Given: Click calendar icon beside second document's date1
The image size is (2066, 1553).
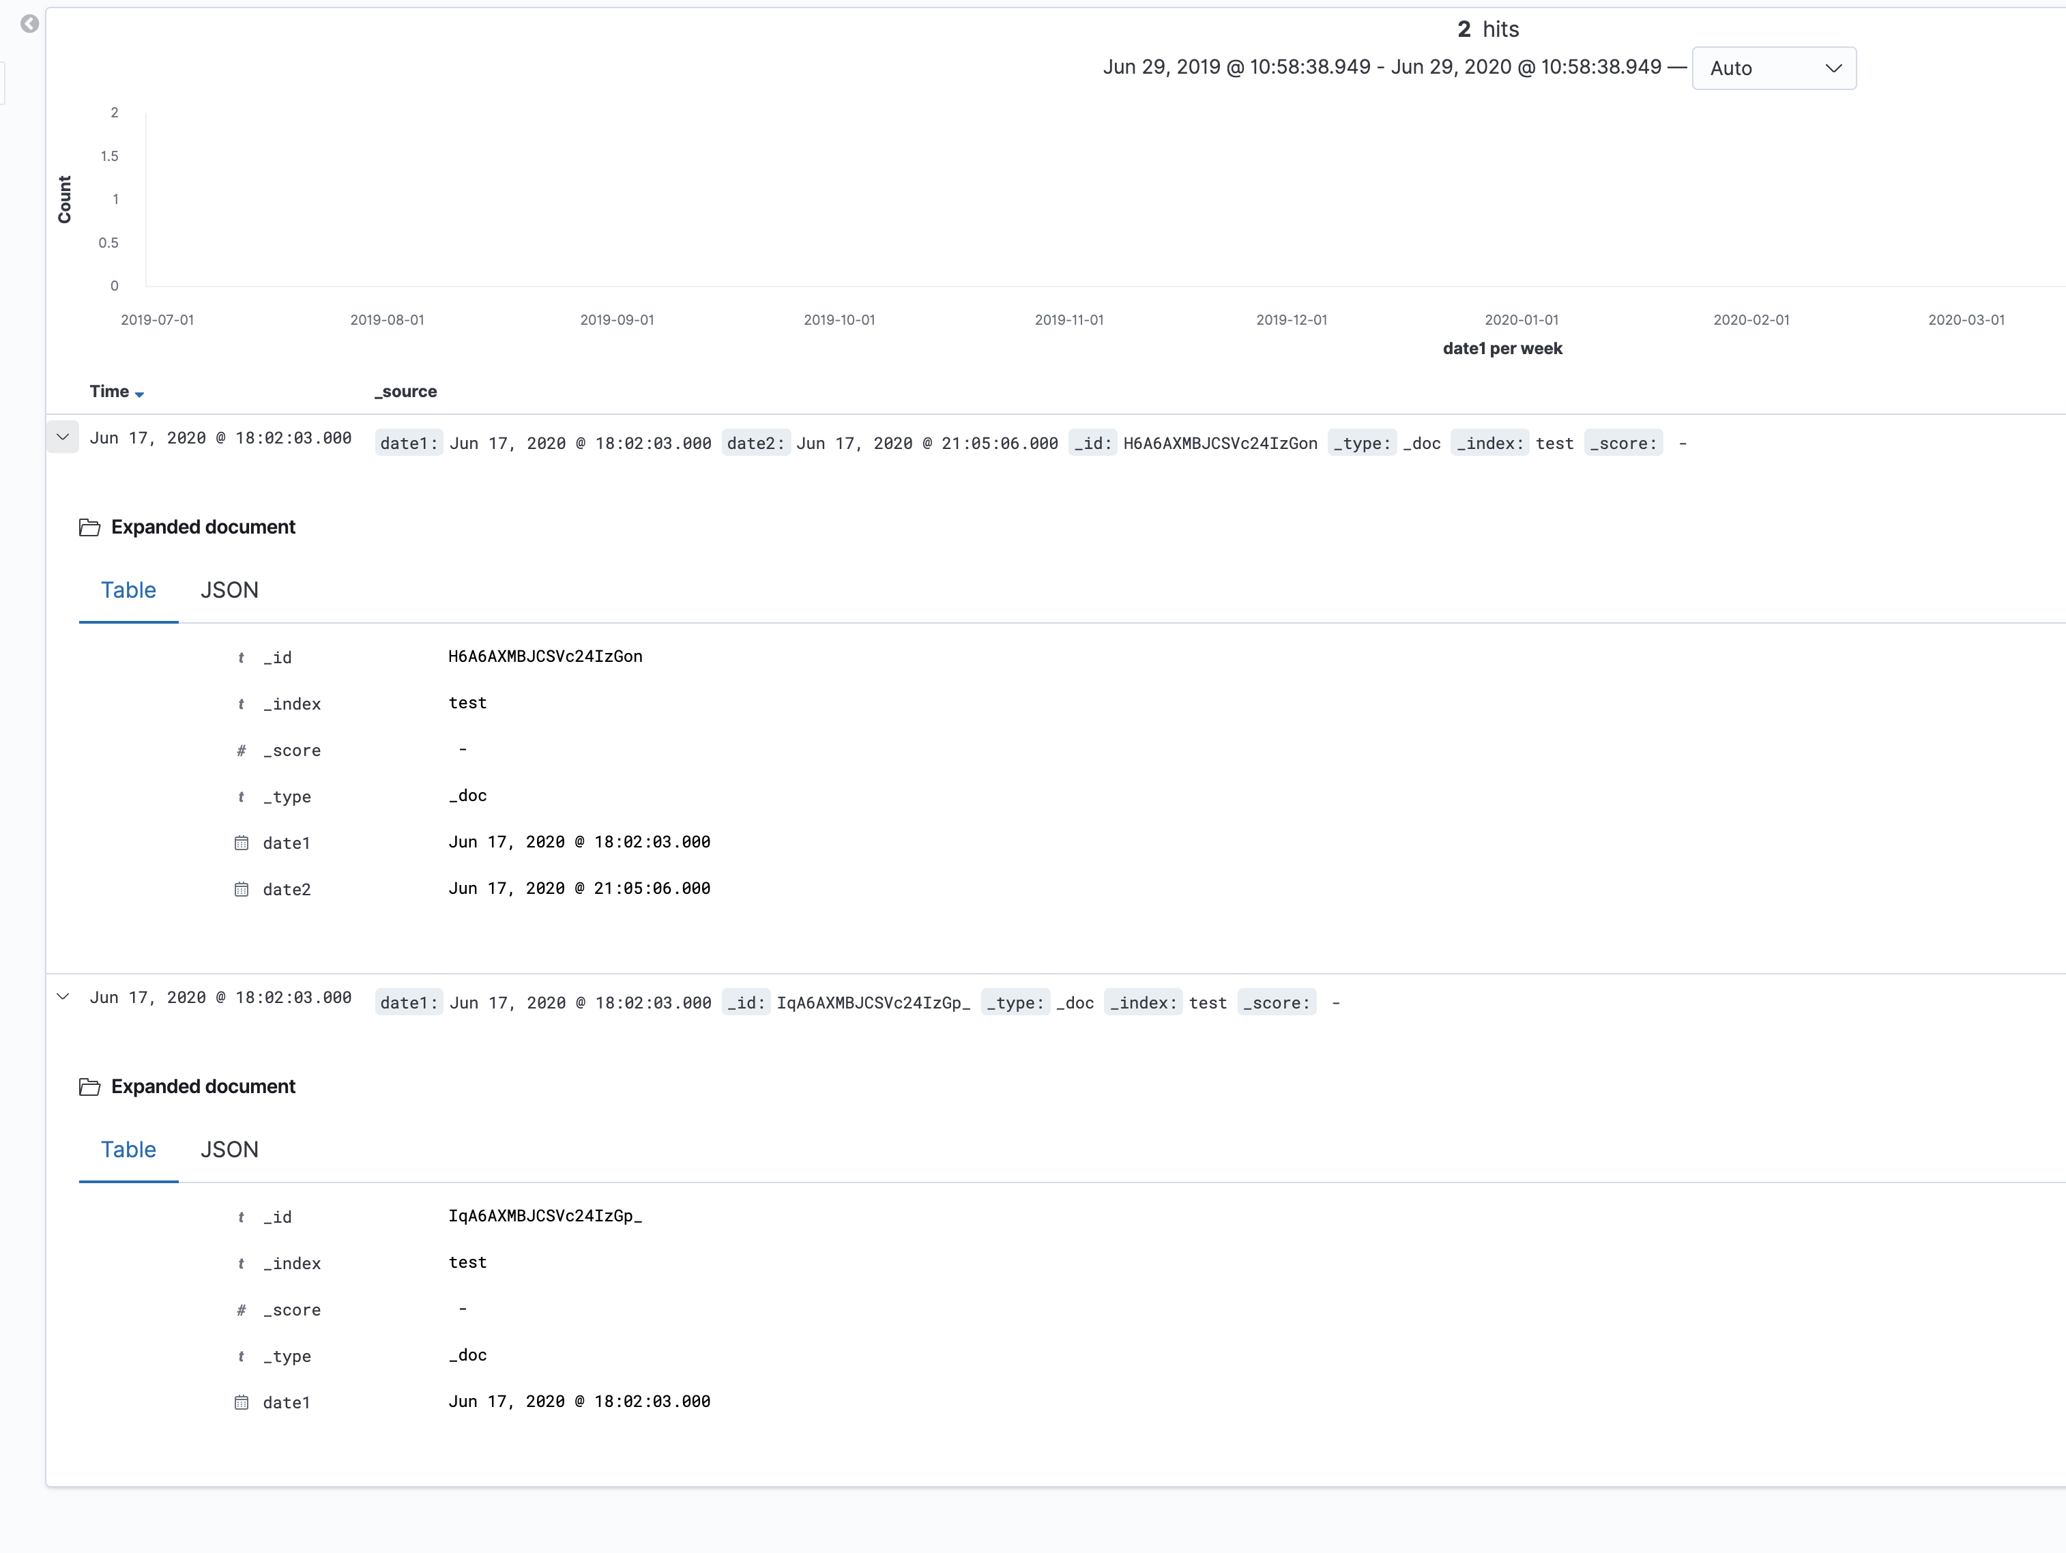Looking at the screenshot, I should coord(241,1403).
